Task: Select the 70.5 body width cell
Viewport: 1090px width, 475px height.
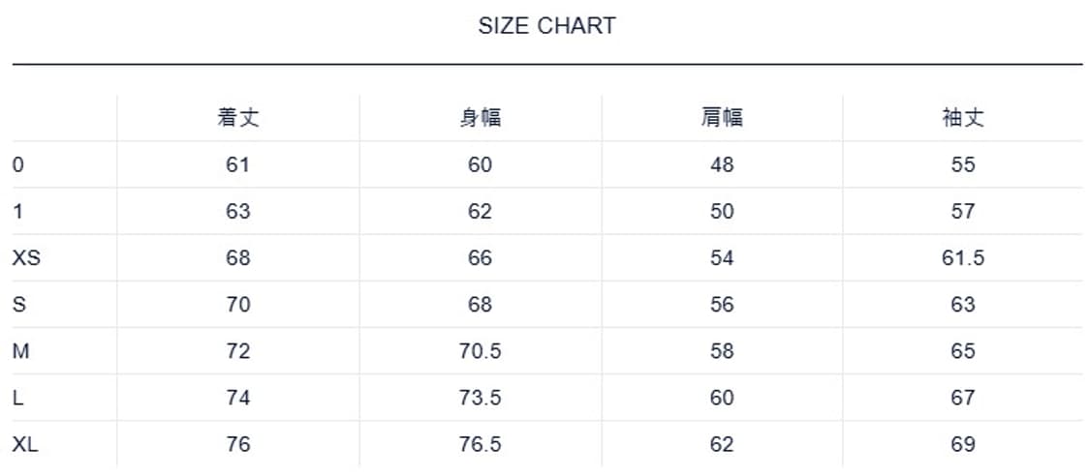Action: (480, 351)
